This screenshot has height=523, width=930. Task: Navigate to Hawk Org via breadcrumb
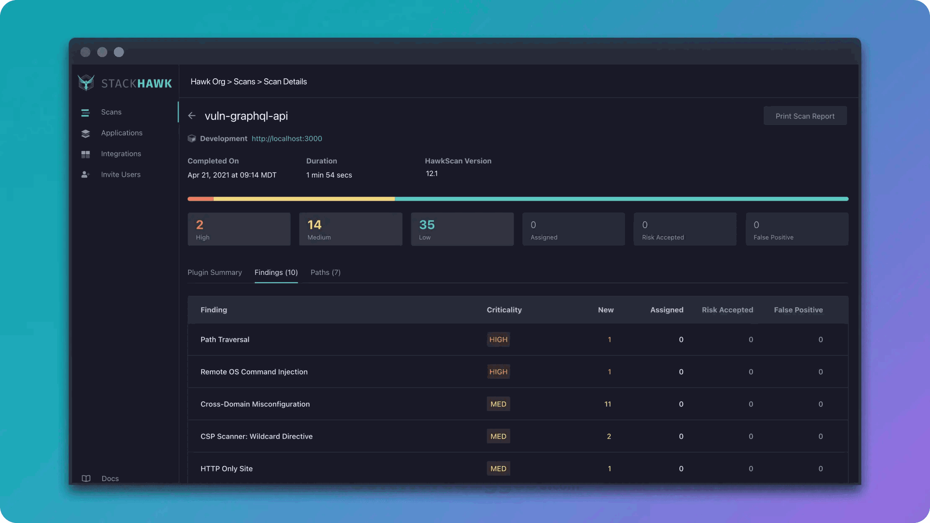point(208,81)
